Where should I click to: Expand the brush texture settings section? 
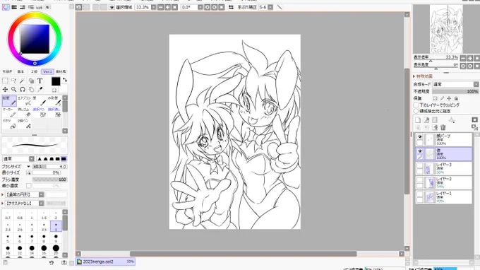point(3,203)
